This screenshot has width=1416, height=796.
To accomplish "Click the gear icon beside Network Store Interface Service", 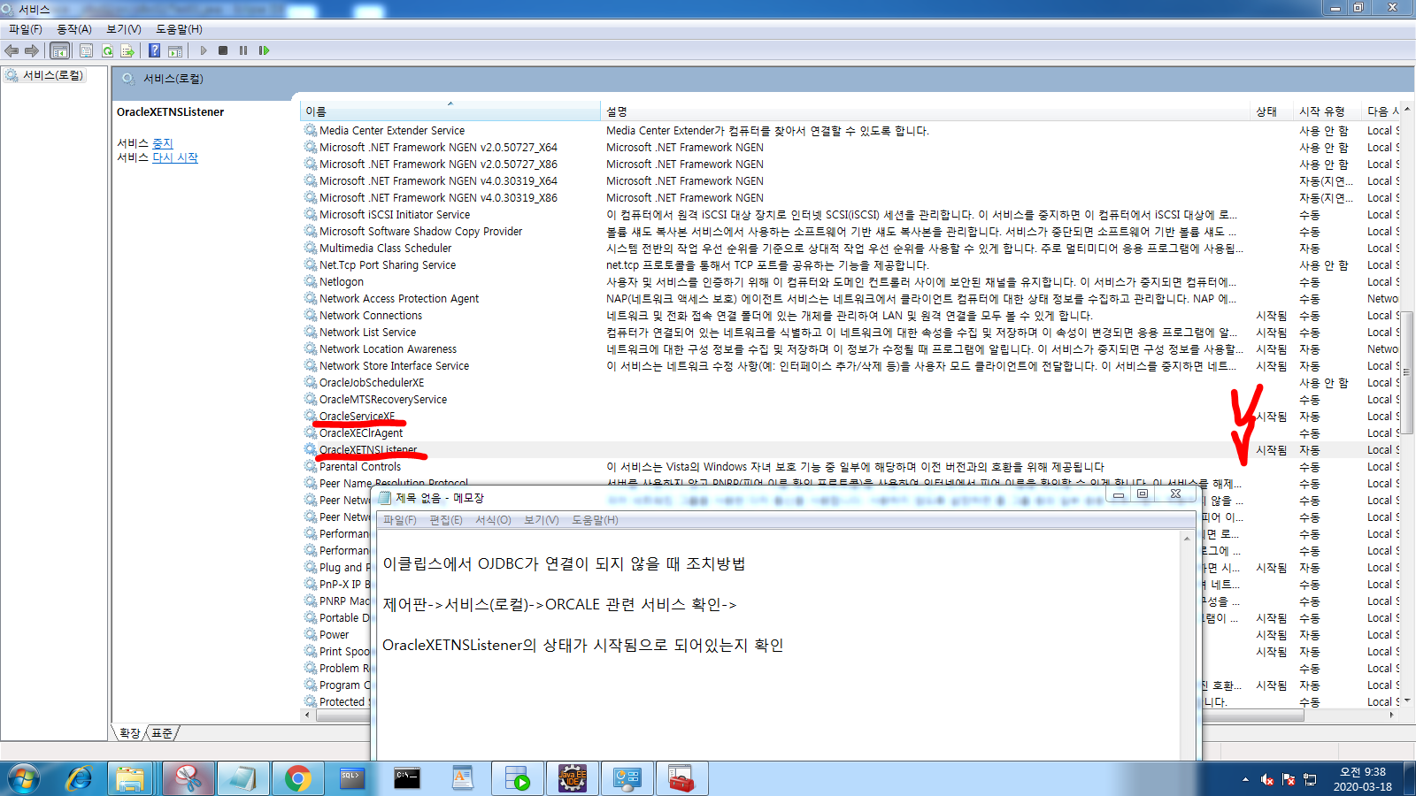I will pos(311,366).
